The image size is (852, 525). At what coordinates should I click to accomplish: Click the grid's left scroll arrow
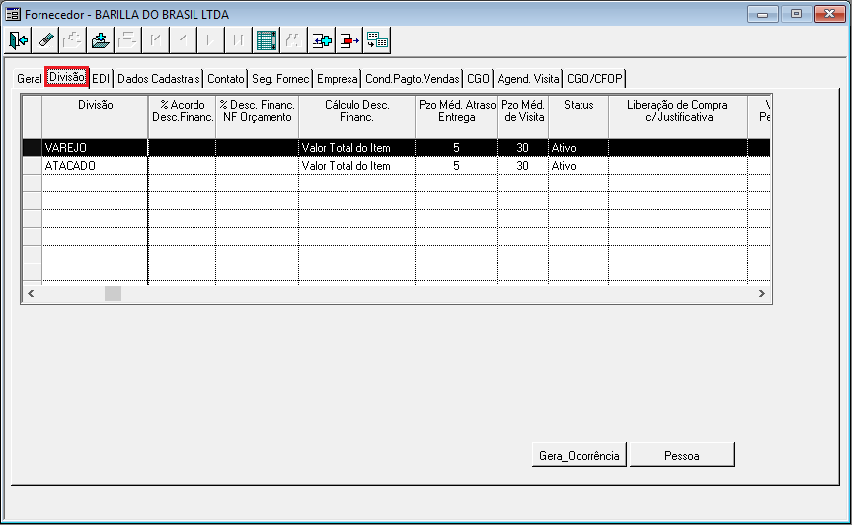point(31,294)
